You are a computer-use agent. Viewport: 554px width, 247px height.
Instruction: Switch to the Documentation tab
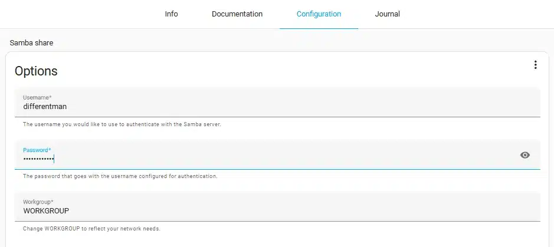pos(237,14)
